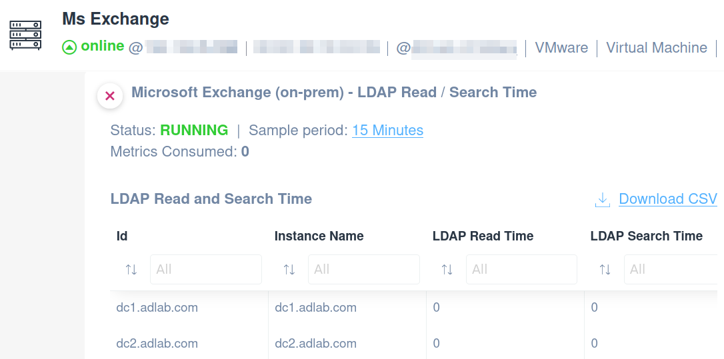The width and height of the screenshot is (724, 359).
Task: Click the LDAP Read Time column header
Action: 483,236
